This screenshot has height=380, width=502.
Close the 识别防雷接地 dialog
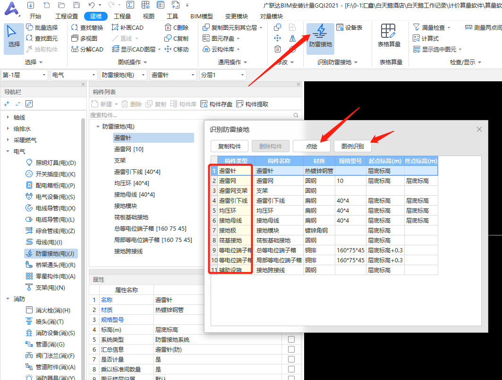click(479, 129)
